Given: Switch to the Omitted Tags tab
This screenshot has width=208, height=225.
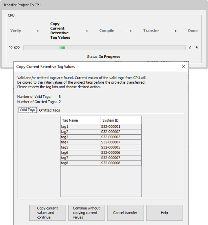Looking at the screenshot, I should click(x=49, y=110).
